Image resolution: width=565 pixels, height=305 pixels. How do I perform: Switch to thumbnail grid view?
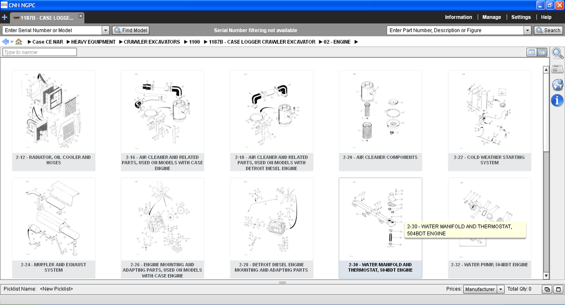pyautogui.click(x=542, y=52)
